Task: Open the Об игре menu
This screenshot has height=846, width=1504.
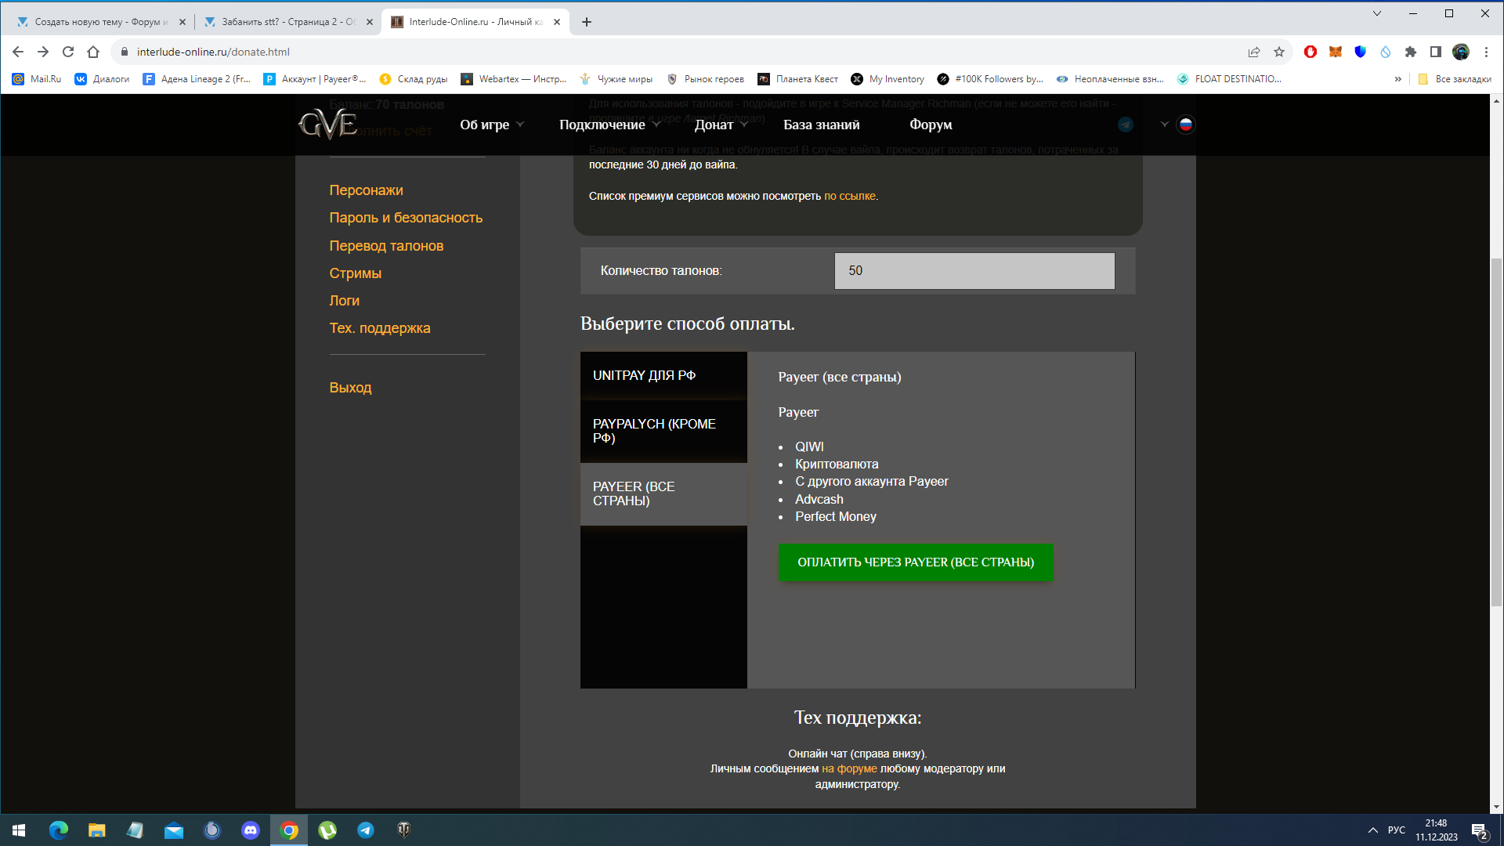Action: pyautogui.click(x=490, y=124)
